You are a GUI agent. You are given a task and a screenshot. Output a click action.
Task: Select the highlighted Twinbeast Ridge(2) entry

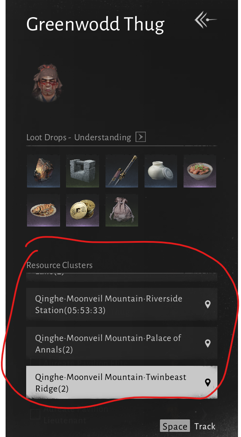[122, 383]
